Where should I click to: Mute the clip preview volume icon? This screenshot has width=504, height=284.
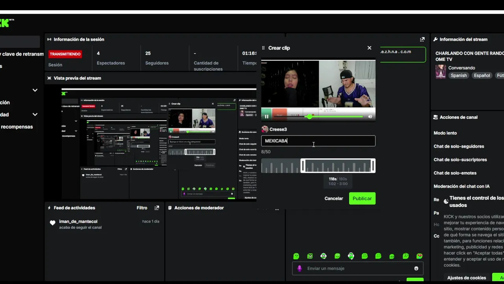click(370, 116)
